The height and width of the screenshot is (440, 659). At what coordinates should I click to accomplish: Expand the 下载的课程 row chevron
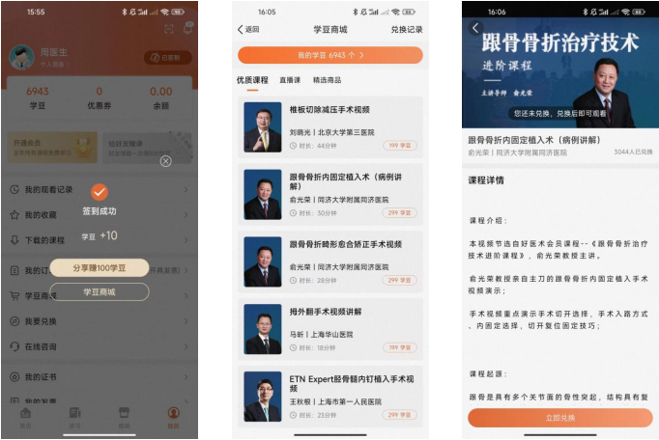click(186, 240)
